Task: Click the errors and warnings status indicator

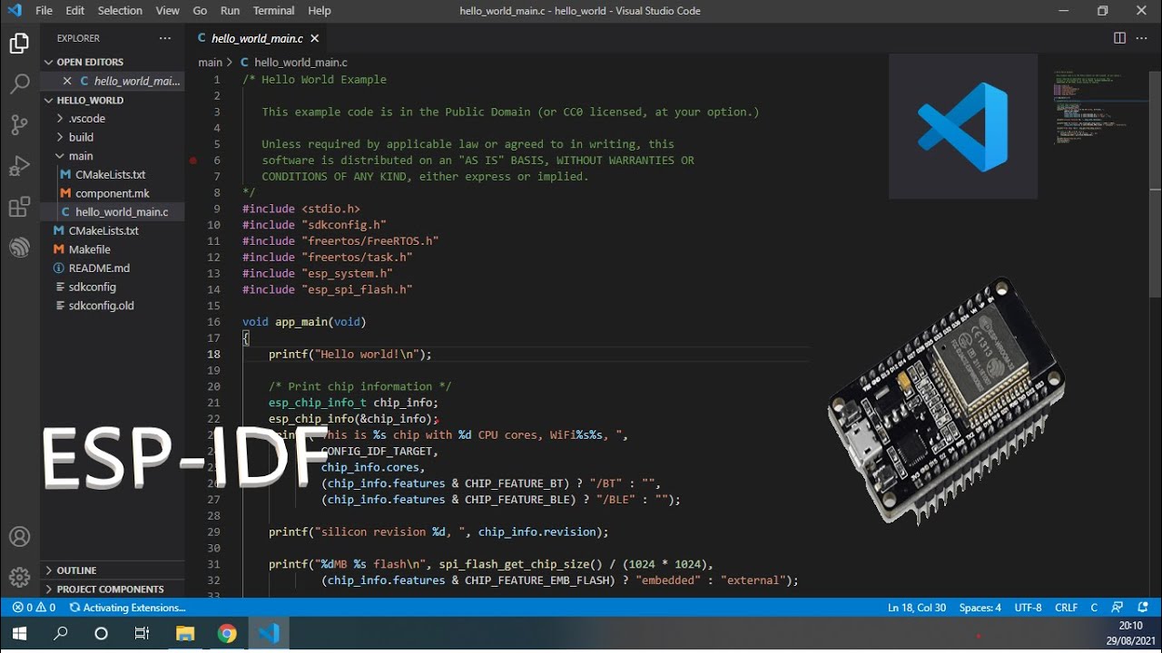Action: (34, 608)
